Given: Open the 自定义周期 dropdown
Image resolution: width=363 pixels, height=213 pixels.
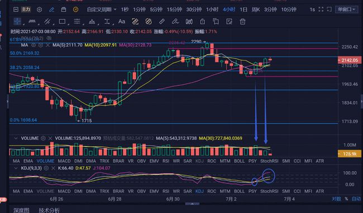Looking at the screenshot, I should click(x=102, y=9).
